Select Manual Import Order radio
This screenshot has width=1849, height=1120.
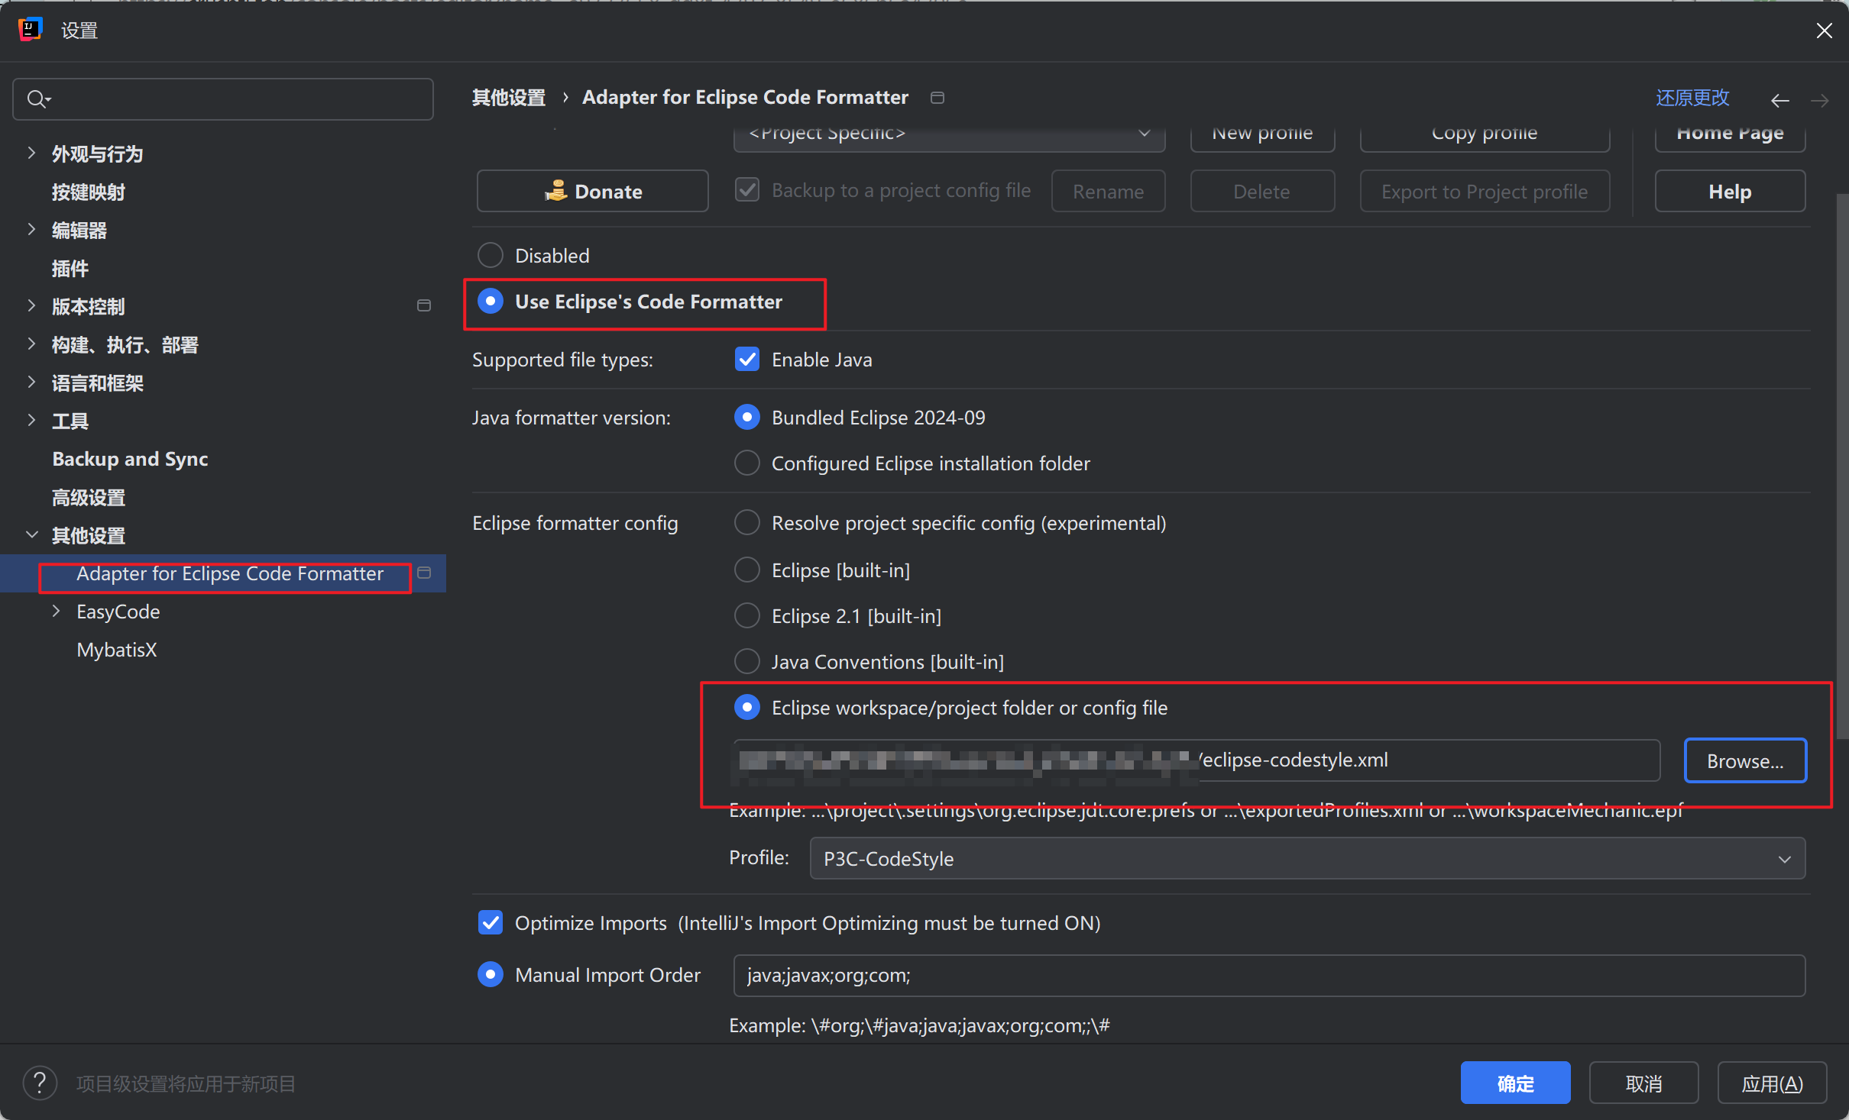point(491,975)
